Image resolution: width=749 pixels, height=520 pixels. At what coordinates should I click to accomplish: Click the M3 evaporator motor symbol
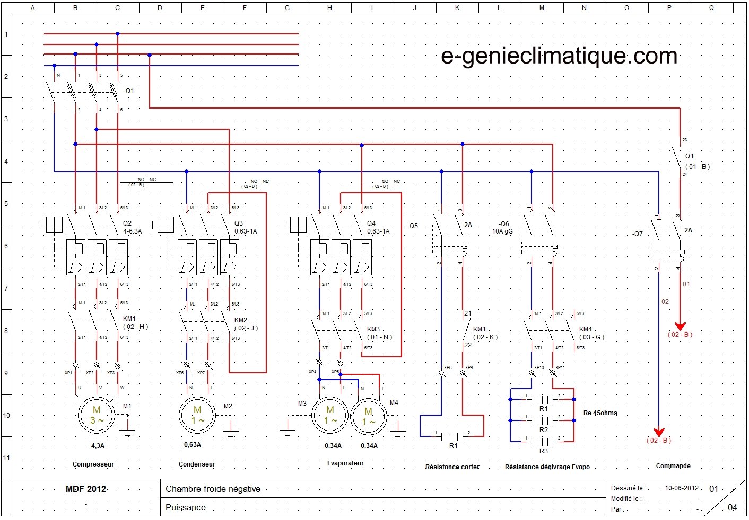pyautogui.click(x=329, y=415)
